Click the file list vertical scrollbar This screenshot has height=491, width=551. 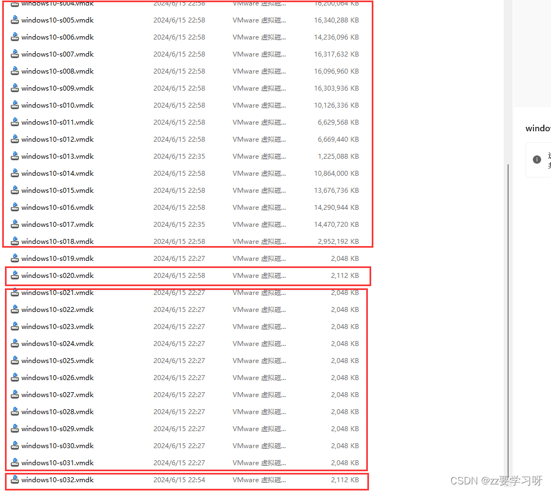pyautogui.click(x=508, y=320)
